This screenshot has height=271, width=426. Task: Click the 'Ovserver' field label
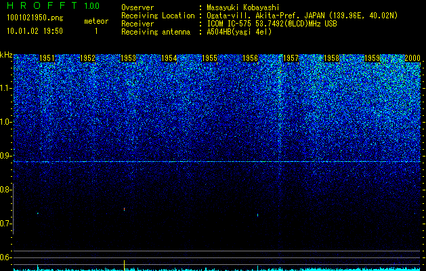point(137,7)
